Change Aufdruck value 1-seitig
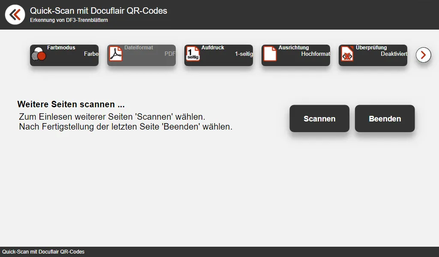The width and height of the screenshot is (439, 257). 244,54
